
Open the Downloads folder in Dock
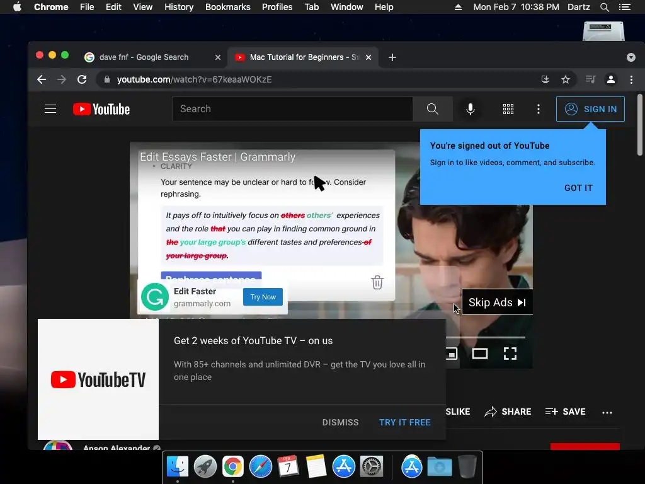[439, 467]
